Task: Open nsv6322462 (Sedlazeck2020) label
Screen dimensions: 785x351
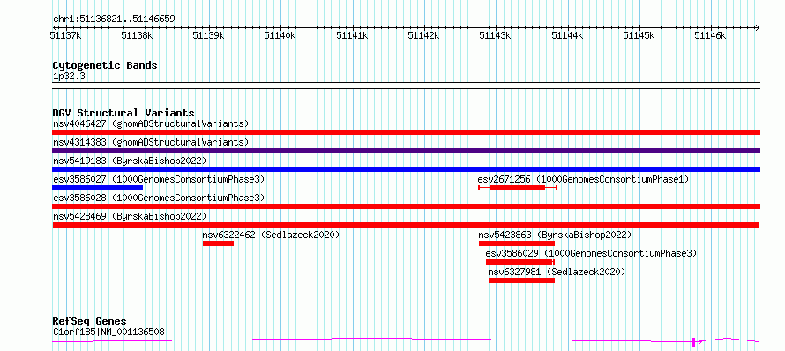Action: click(x=272, y=235)
